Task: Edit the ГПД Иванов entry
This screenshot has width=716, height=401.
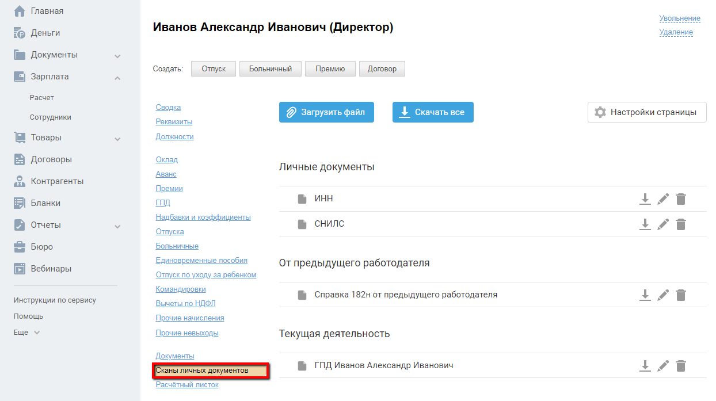Action: point(663,366)
